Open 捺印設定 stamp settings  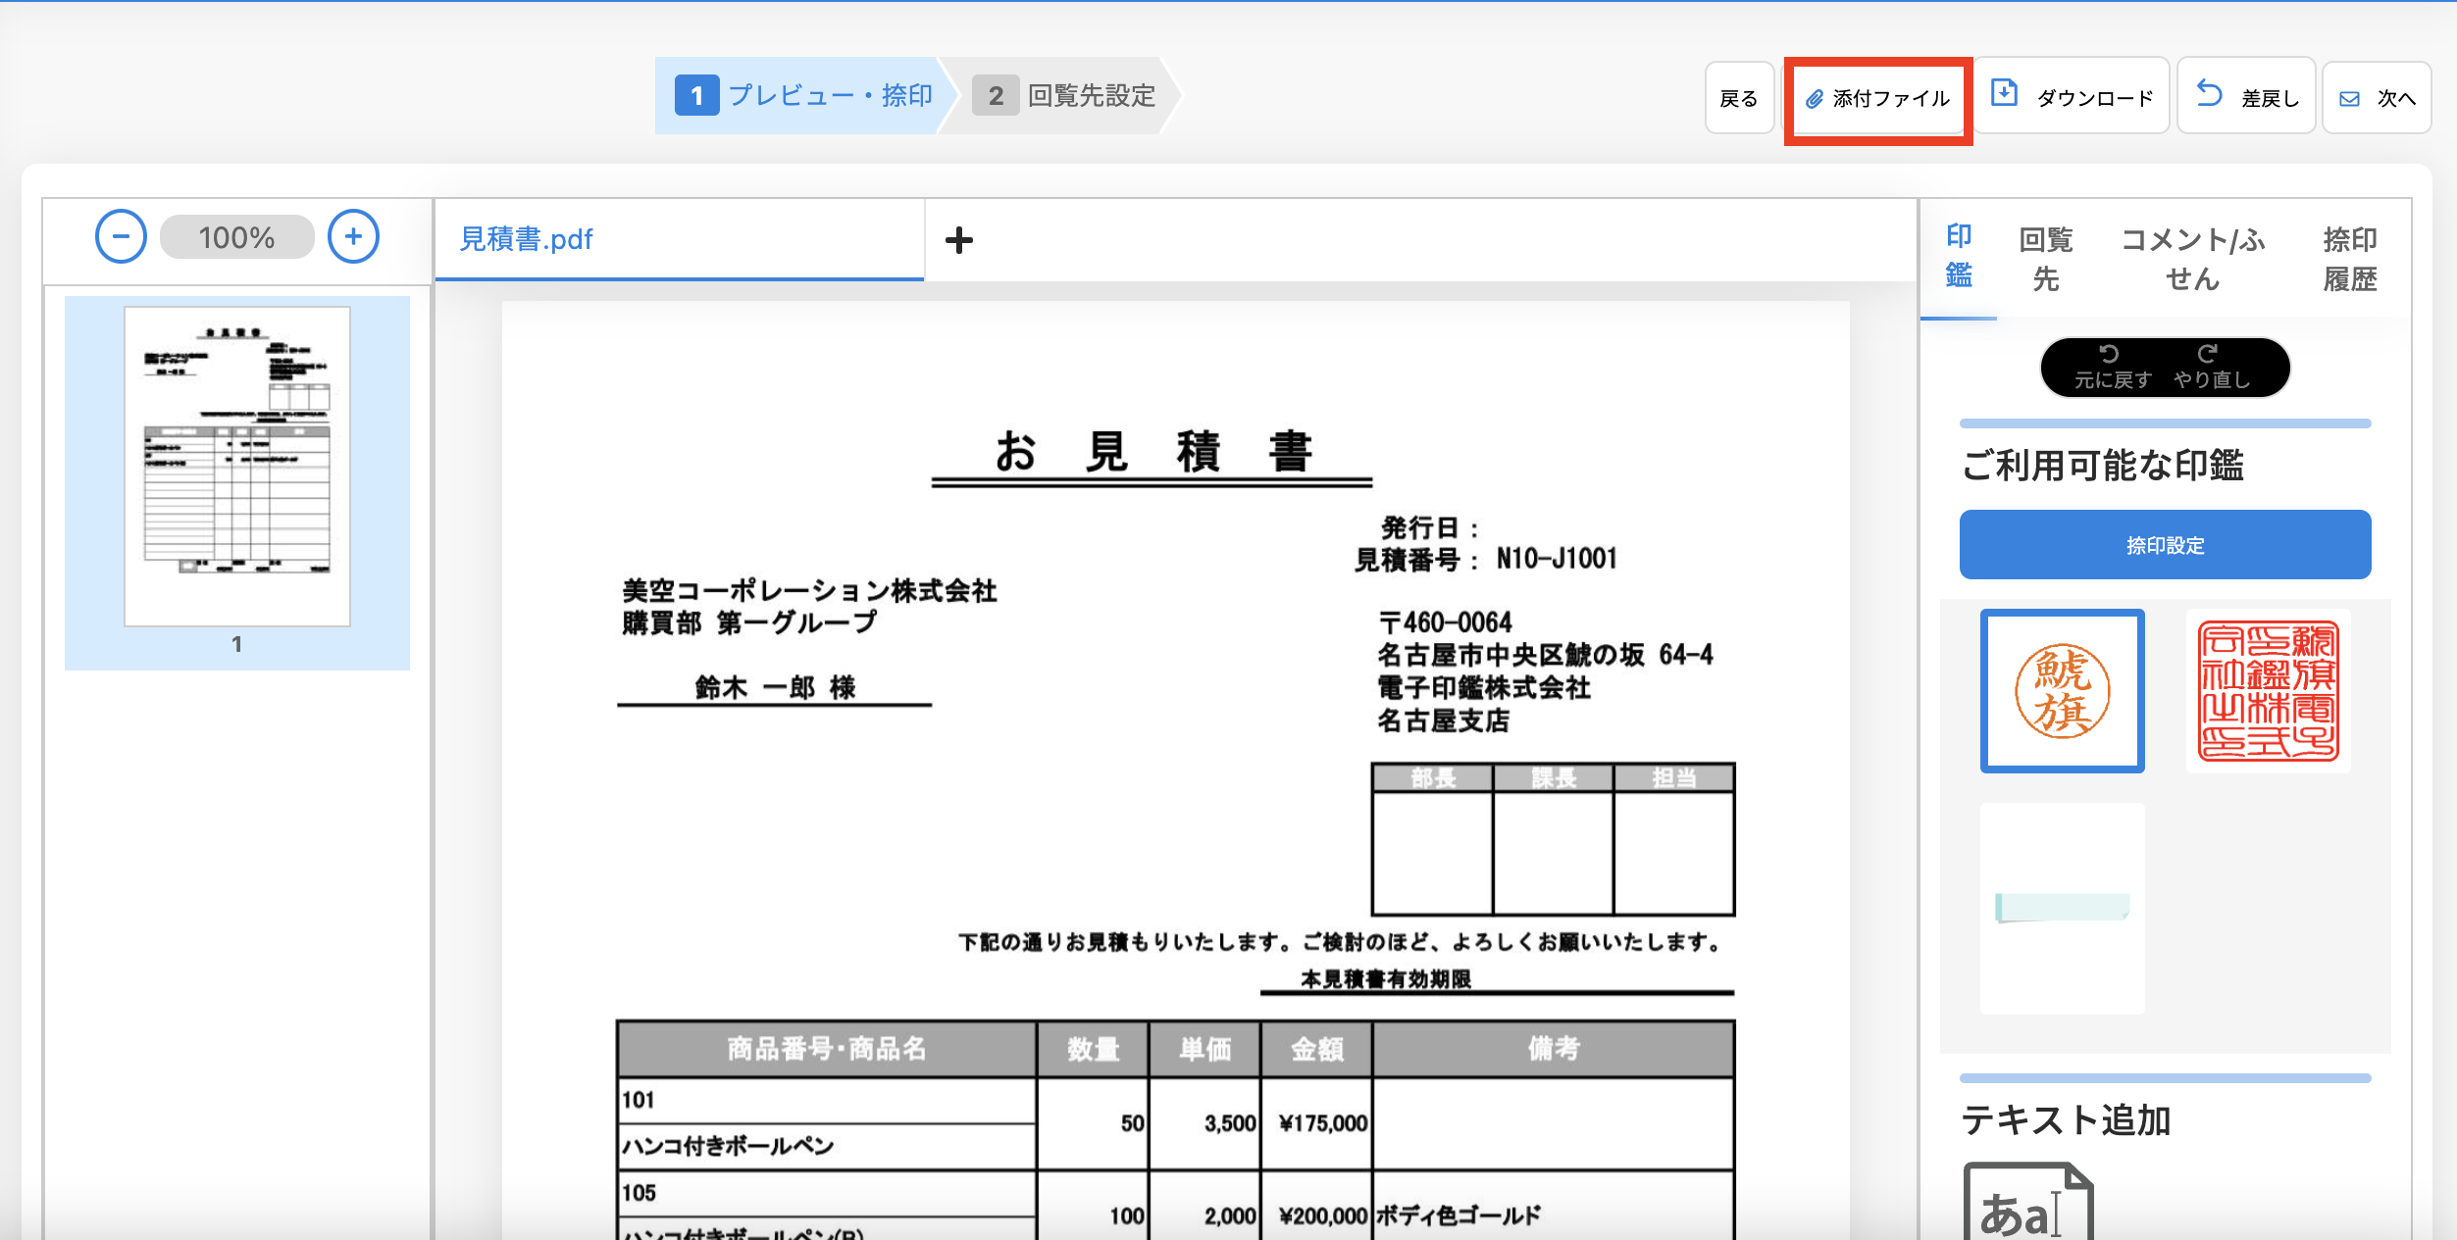point(2165,545)
